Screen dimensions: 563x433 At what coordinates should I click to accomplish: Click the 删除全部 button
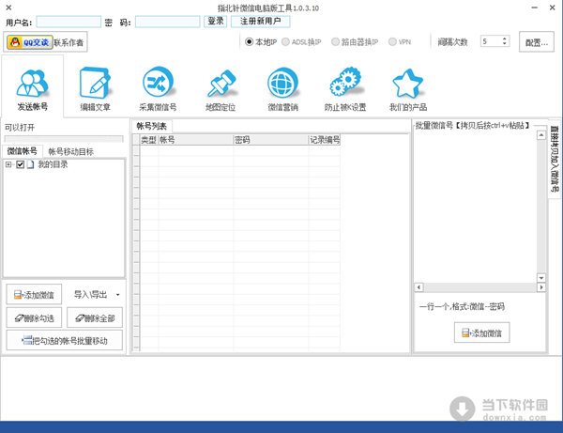pos(95,318)
